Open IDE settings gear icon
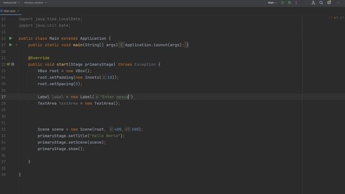345x194 pixels. [x=329, y=3]
